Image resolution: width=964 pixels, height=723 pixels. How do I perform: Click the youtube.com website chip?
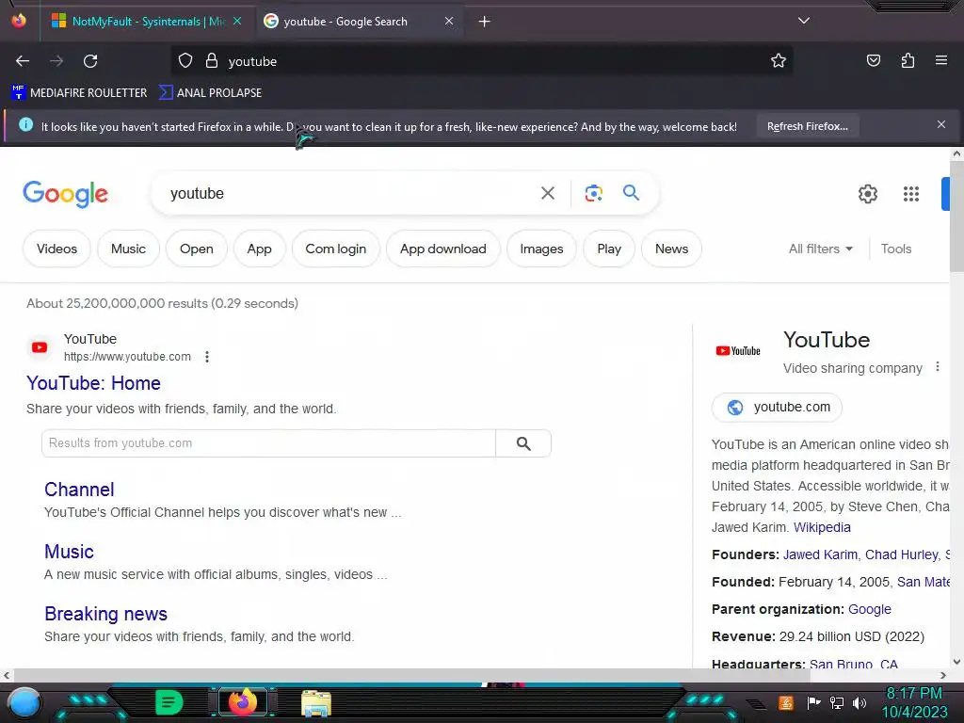(777, 407)
